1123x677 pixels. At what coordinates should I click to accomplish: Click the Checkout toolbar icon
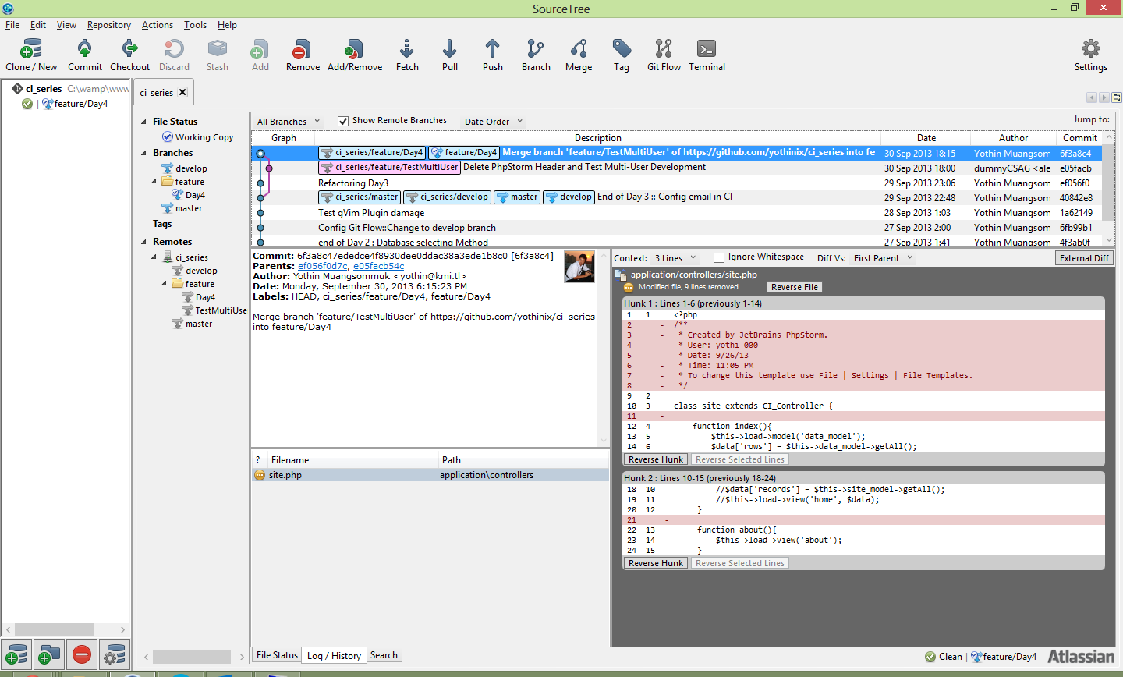click(129, 55)
